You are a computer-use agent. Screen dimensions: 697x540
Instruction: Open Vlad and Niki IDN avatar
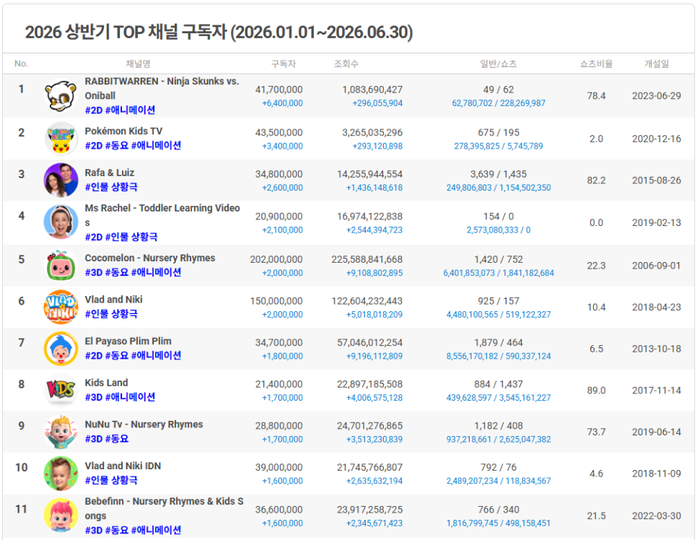[x=61, y=474]
